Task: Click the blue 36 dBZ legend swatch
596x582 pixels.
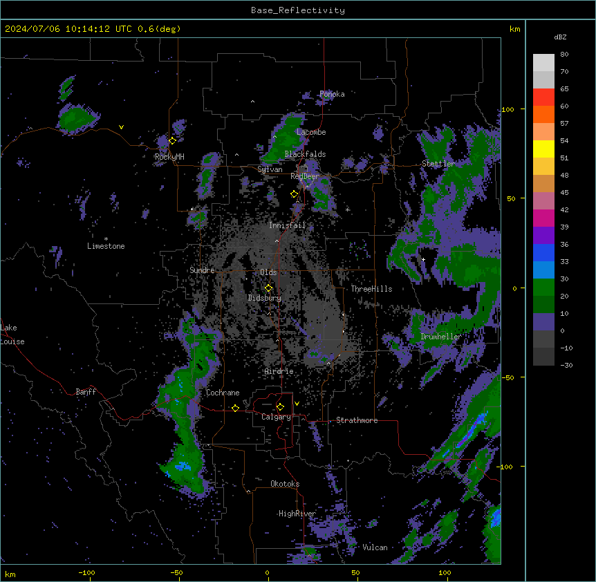Action: pyautogui.click(x=543, y=252)
